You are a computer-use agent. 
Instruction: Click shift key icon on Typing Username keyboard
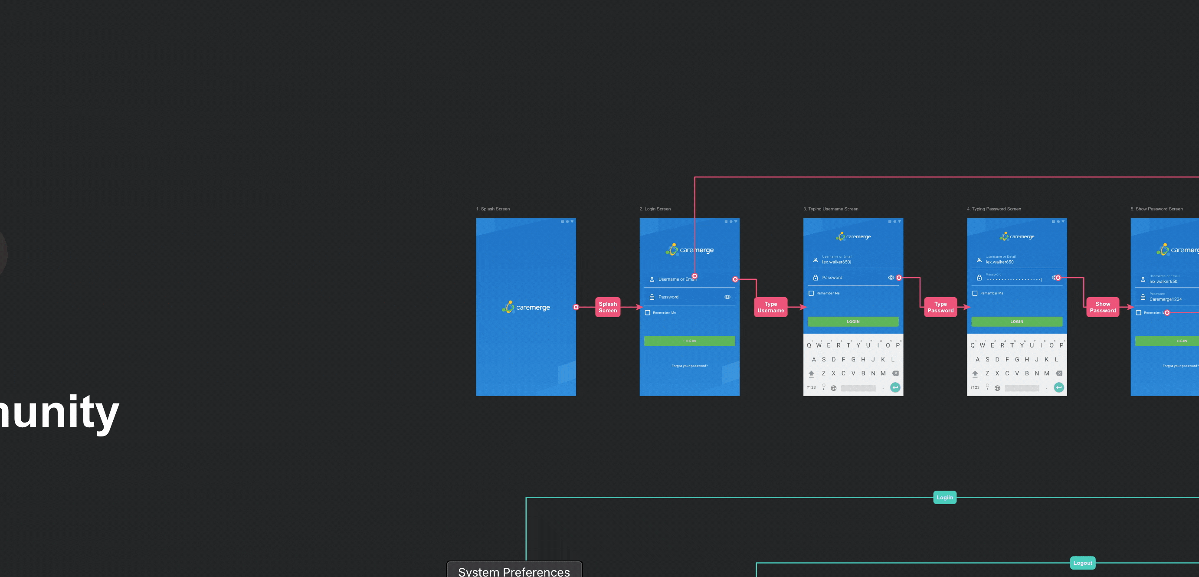point(811,374)
